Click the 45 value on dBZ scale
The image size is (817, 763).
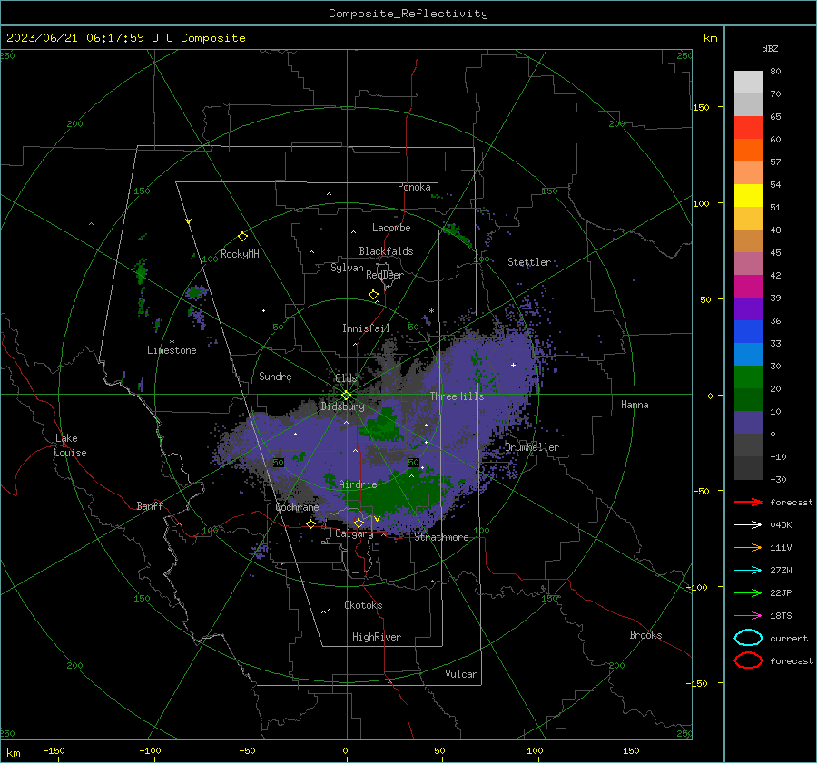775,252
